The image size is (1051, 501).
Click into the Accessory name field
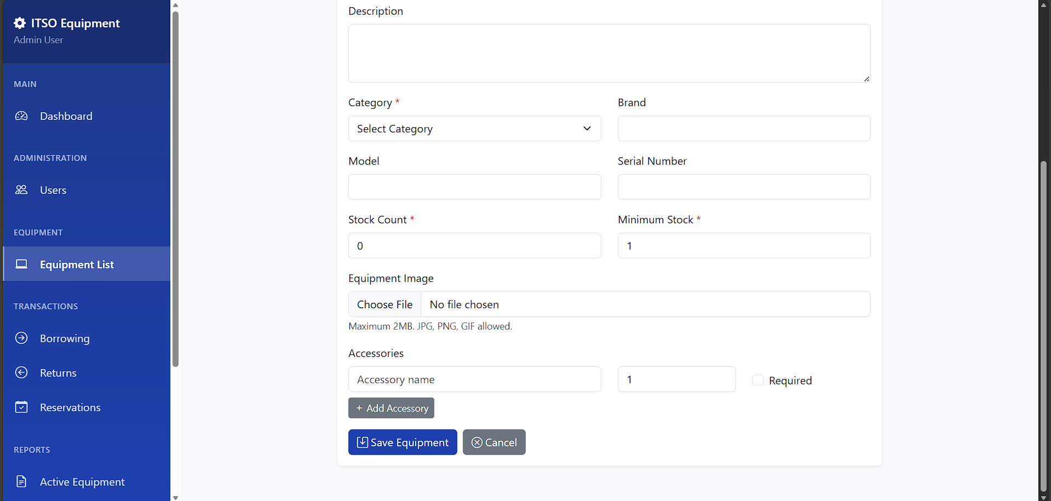tap(474, 379)
